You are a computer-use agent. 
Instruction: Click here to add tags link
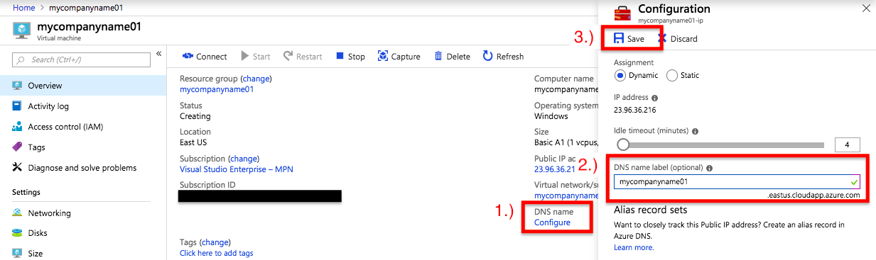[x=216, y=253]
